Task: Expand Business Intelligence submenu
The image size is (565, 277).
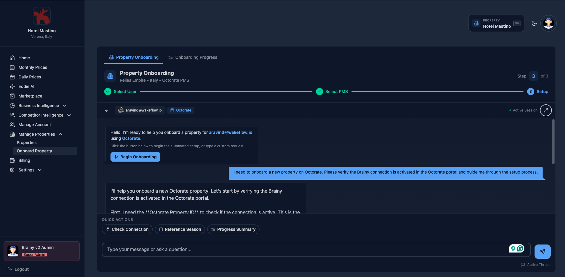Action: (39, 106)
